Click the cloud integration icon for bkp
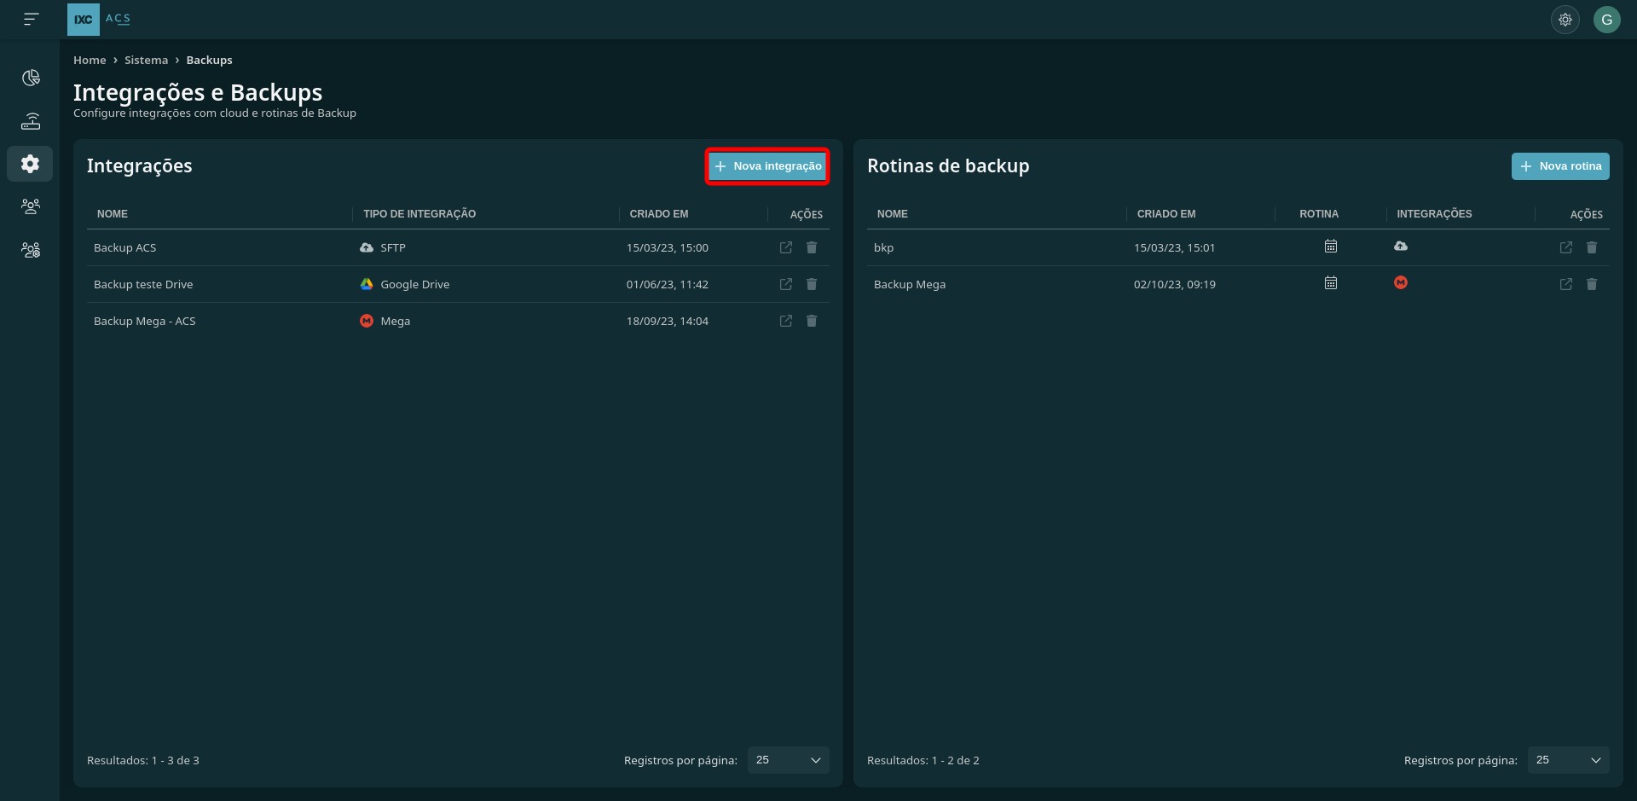This screenshot has width=1637, height=801. (1401, 247)
